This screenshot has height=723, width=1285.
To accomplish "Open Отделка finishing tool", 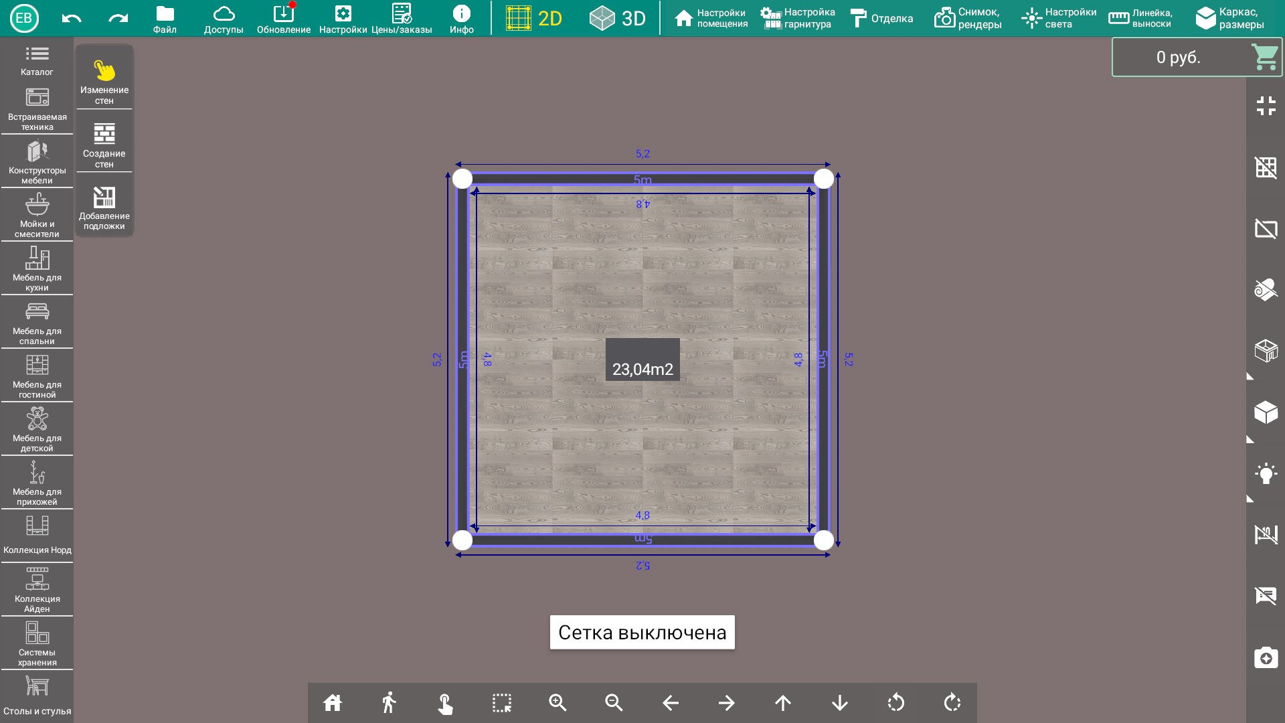I will pos(881,18).
